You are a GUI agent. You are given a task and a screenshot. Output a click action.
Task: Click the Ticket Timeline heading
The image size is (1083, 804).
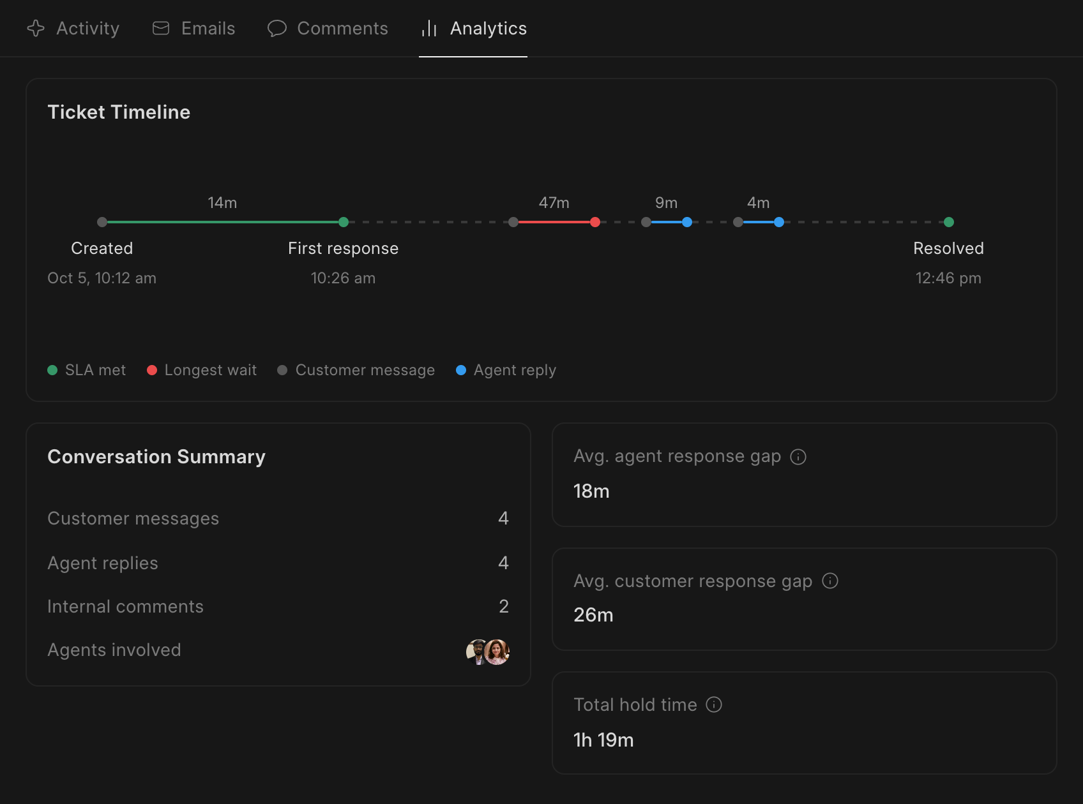119,112
